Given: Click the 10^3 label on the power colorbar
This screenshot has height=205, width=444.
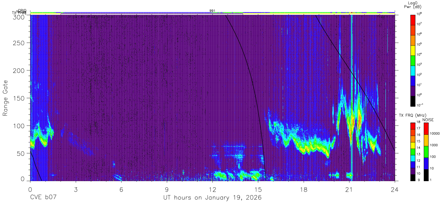Looking at the screenshot, I should pyautogui.click(x=420, y=65).
